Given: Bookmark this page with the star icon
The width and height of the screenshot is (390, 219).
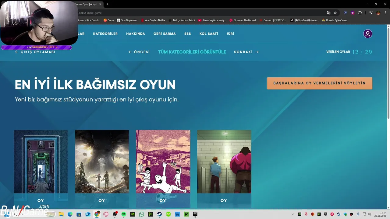Looking at the screenshot, I should (x=335, y=13).
